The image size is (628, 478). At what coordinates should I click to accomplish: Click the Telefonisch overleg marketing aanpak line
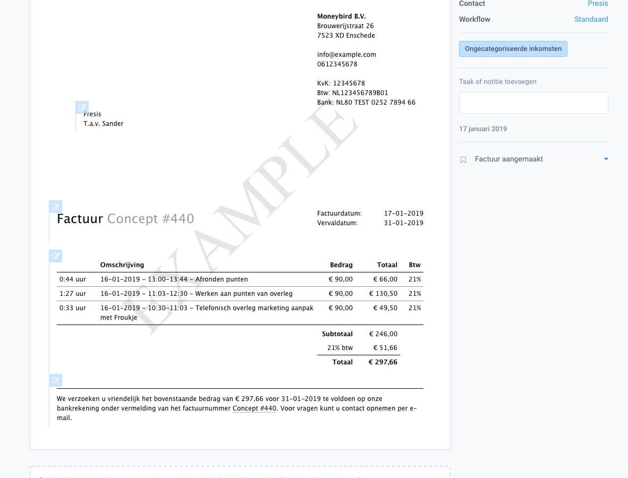(207, 313)
